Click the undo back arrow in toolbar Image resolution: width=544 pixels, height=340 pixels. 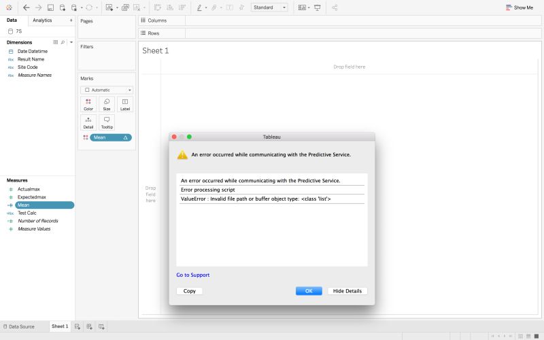tap(27, 7)
